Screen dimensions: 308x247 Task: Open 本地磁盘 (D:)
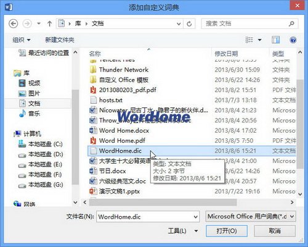coord(41,154)
